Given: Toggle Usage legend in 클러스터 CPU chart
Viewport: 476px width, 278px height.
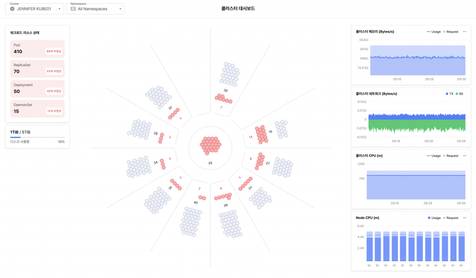Looking at the screenshot, I should [434, 156].
